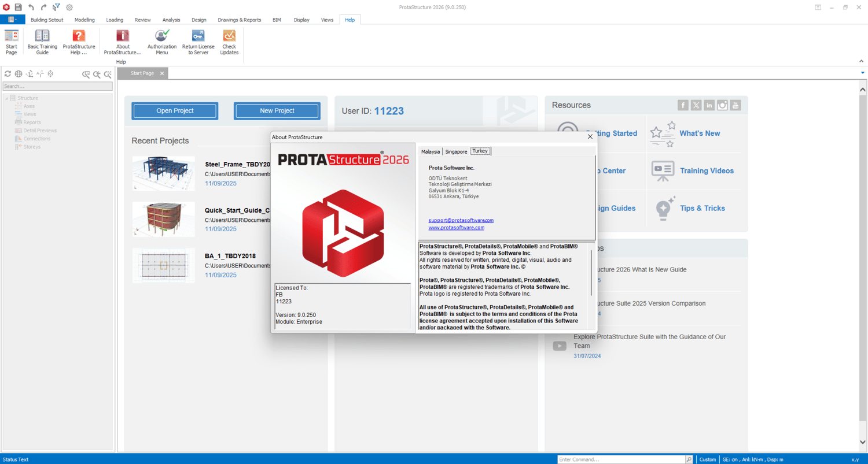The height and width of the screenshot is (464, 868).
Task: Click the Start Page ribbon icon
Action: pyautogui.click(x=12, y=43)
